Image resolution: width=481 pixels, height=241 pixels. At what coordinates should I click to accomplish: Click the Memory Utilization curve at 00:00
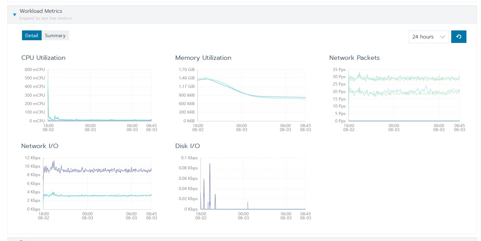pyautogui.click(x=242, y=92)
